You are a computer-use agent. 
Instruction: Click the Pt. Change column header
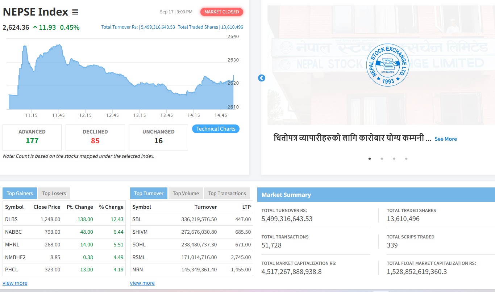point(80,207)
